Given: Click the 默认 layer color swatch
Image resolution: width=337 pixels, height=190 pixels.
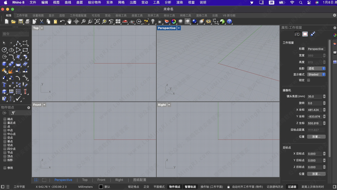Looking at the screenshot, I should [x=101, y=187].
